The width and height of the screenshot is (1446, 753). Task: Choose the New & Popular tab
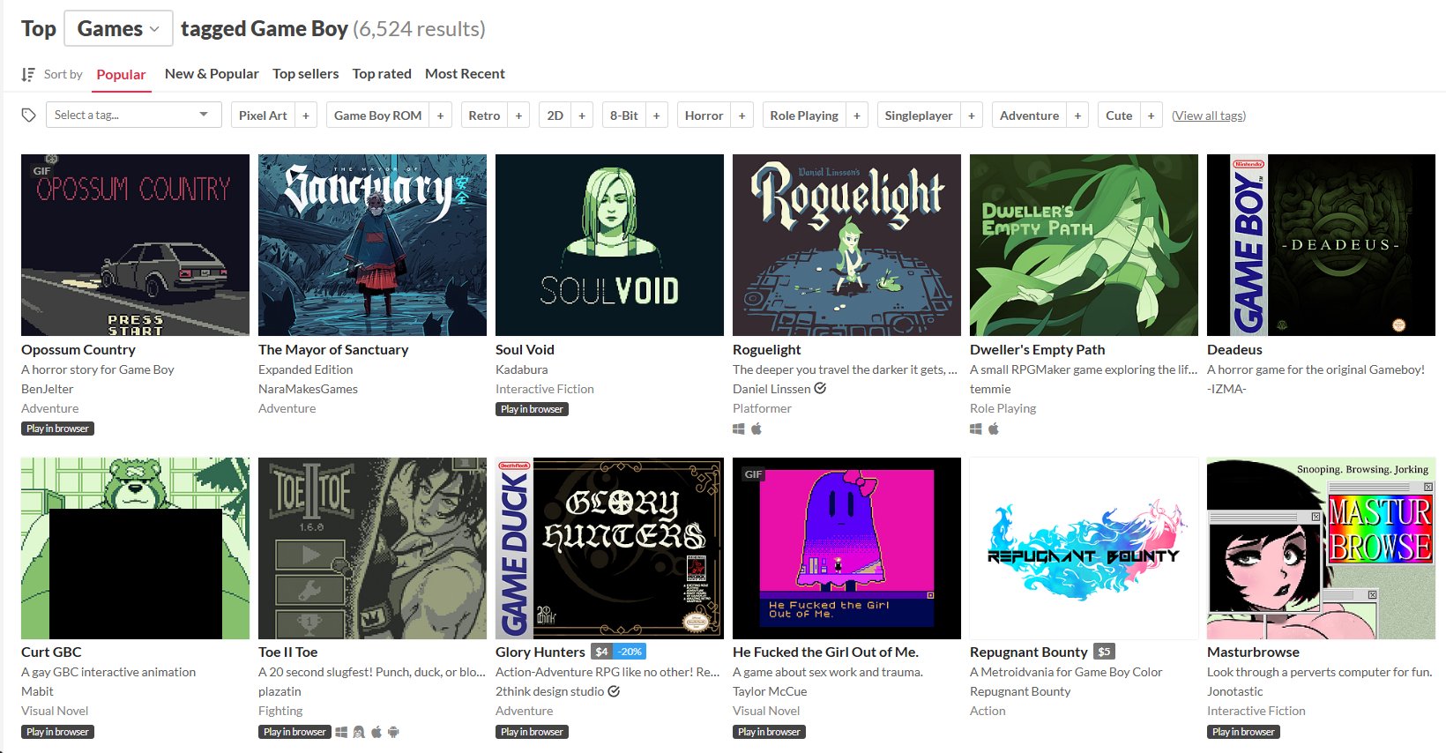click(212, 74)
